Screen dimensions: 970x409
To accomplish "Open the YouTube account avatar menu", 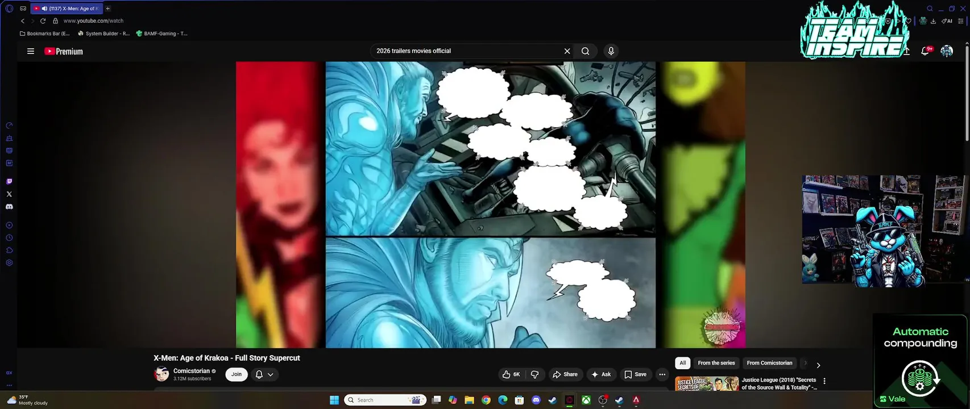I will point(947,51).
